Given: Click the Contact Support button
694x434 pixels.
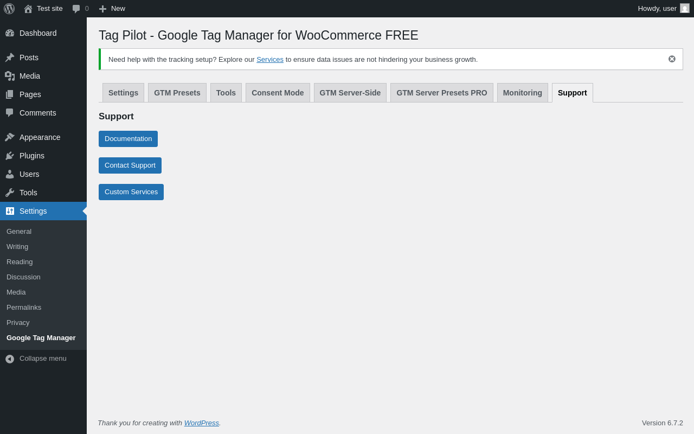Looking at the screenshot, I should click(x=130, y=165).
